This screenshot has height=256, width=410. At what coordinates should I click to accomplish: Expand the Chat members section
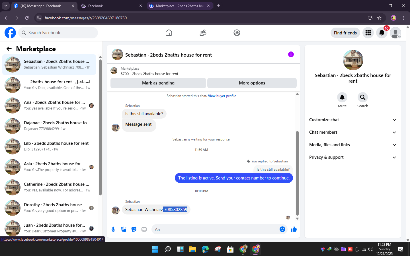[x=353, y=132]
